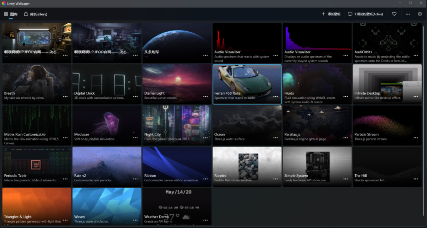Screen dimensions: 427x228
Task: Open more options for Night City
Action: [206, 138]
